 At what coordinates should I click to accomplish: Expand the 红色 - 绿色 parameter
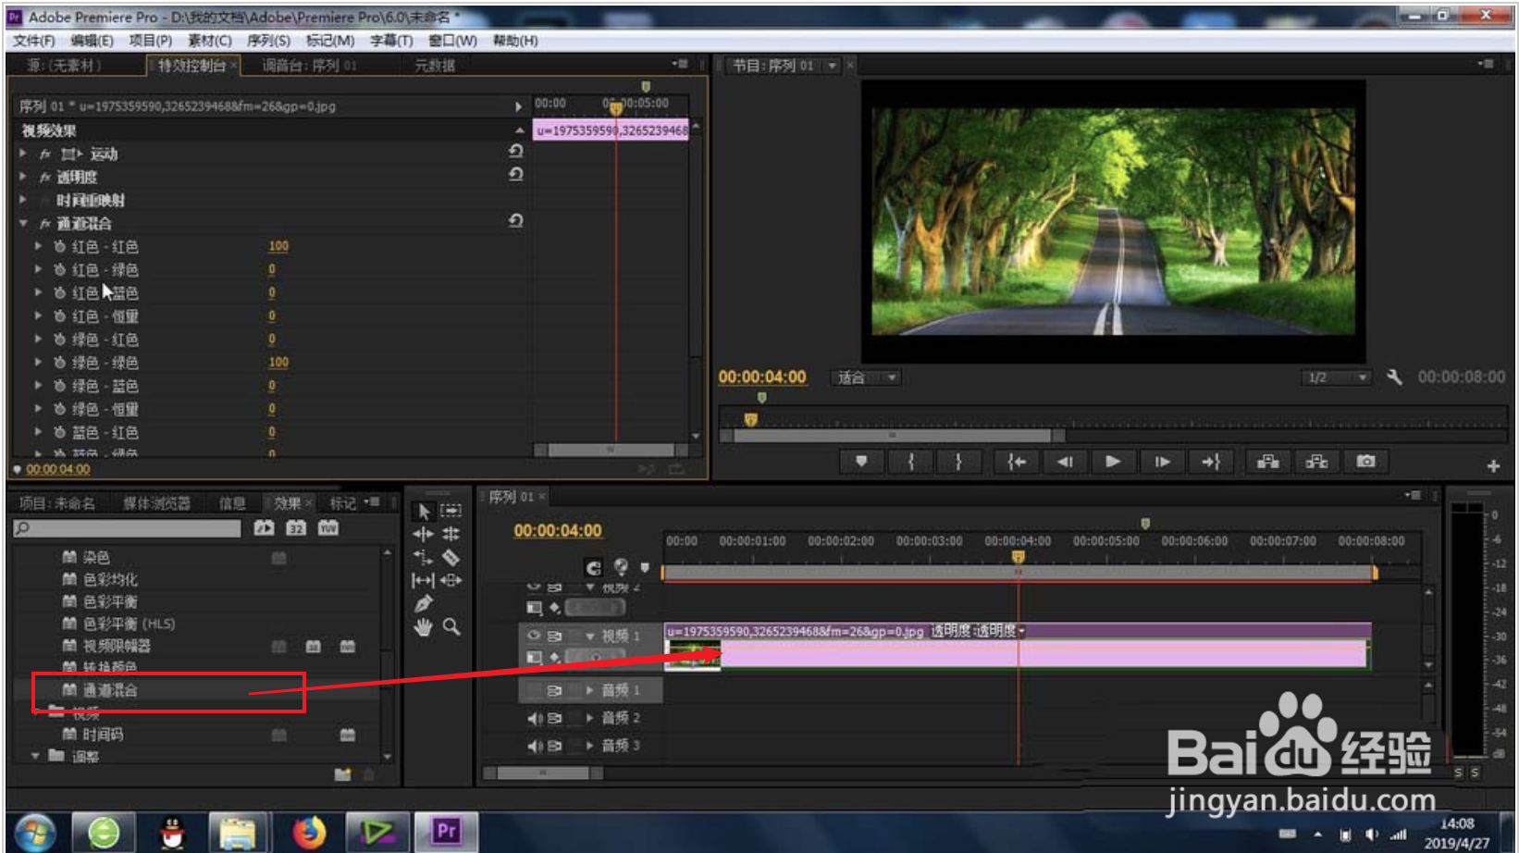(x=38, y=269)
